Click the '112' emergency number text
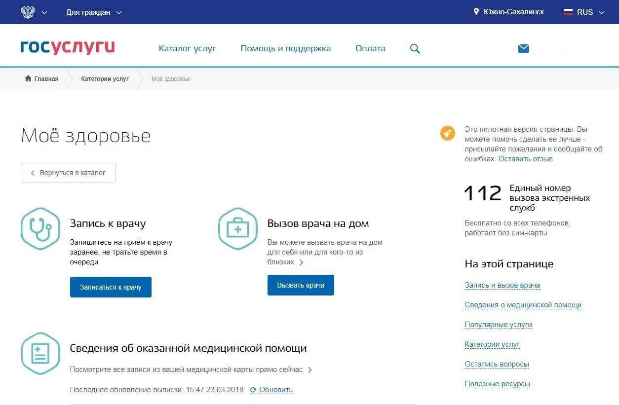The width and height of the screenshot is (619, 405). point(483,193)
